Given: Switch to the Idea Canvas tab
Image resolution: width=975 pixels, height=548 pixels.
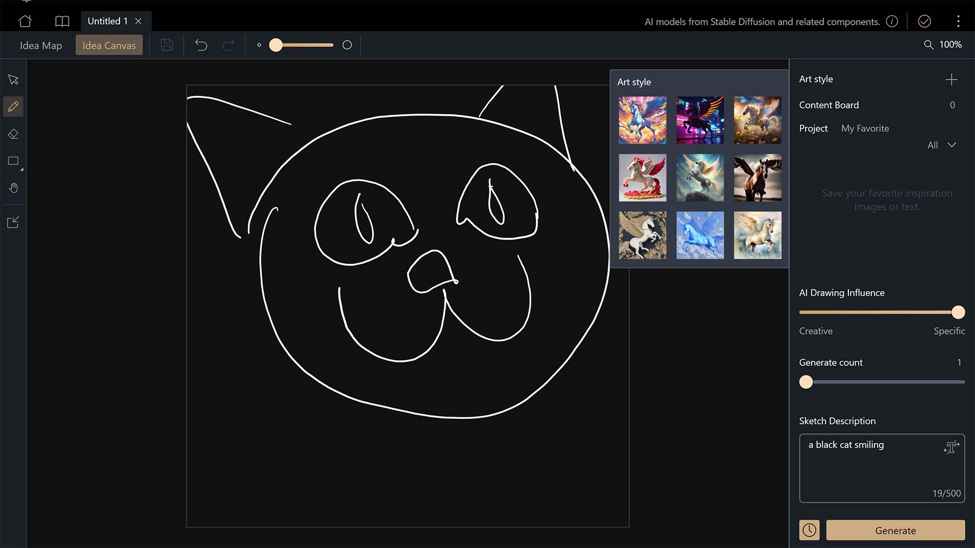Looking at the screenshot, I should pos(109,44).
